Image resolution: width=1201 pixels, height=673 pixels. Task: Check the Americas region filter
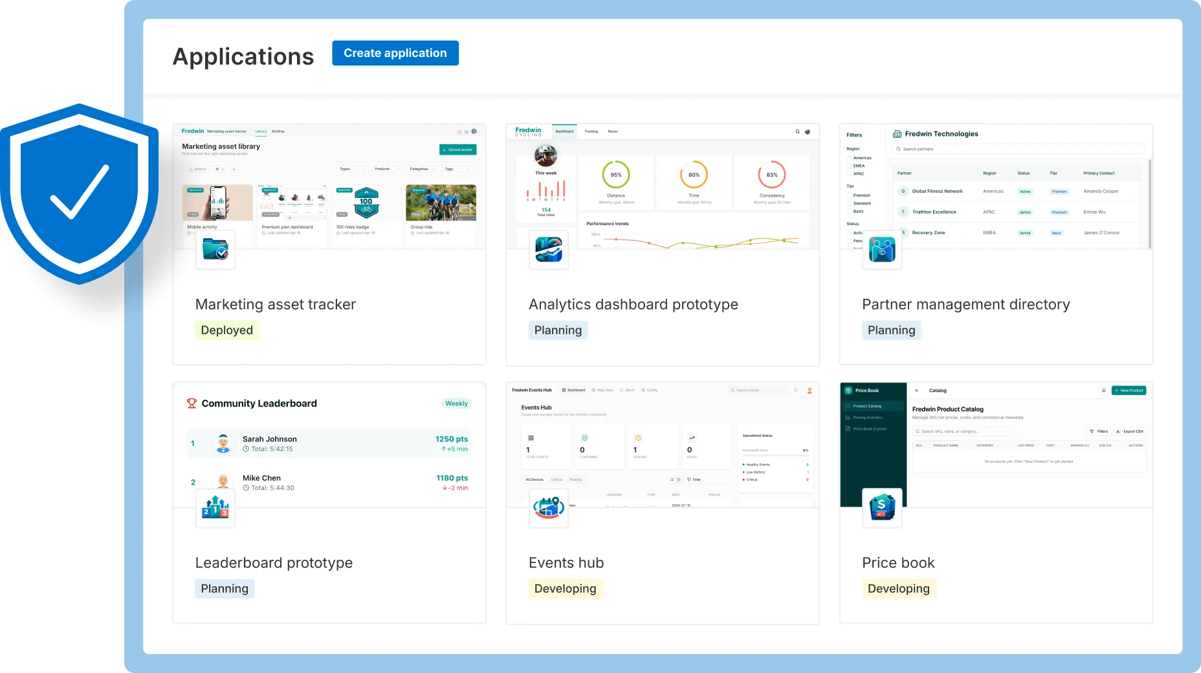point(849,158)
